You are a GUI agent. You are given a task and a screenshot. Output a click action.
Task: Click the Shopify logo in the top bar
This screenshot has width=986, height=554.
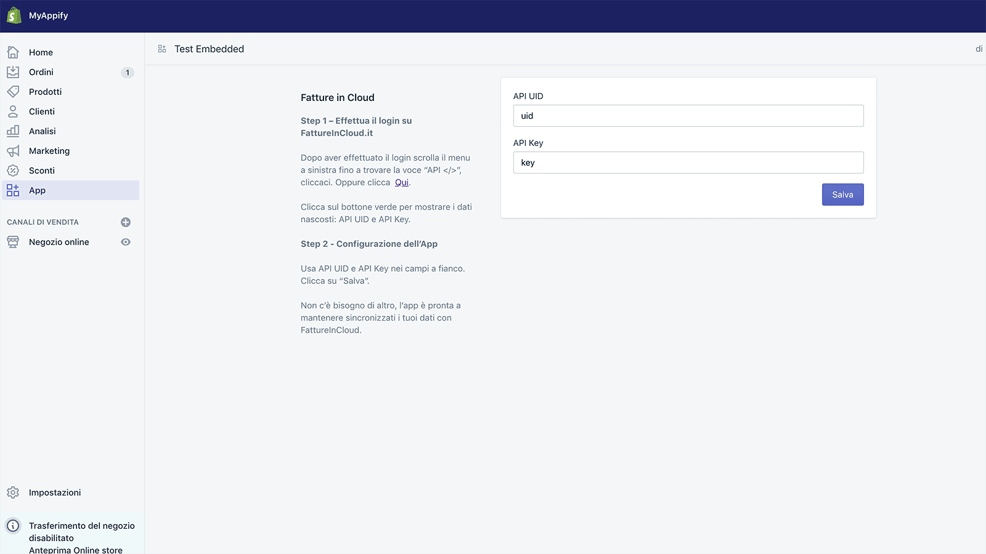click(x=13, y=15)
